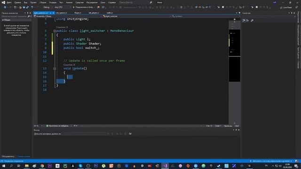The width and height of the screenshot is (301, 169).
Task: Click the Visual Studio logo in the title bar
Action: pyautogui.click(x=3, y=2)
